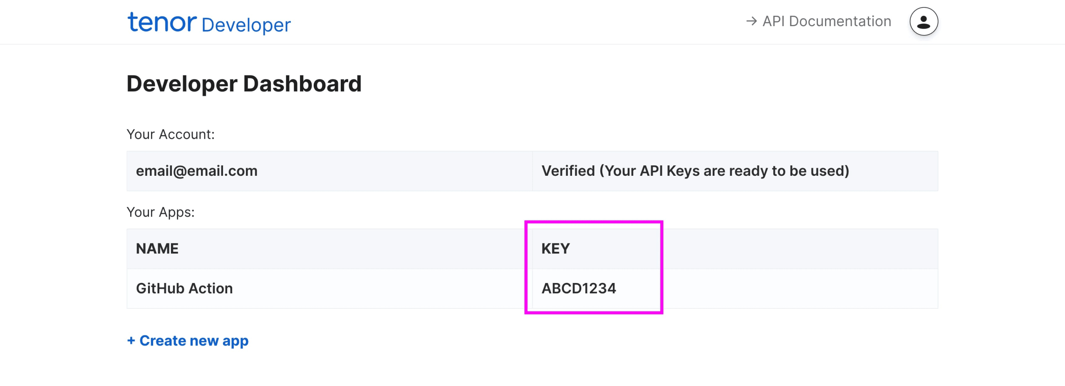Click the Developer text beside tenor logo
The height and width of the screenshot is (386, 1065).
(x=246, y=25)
